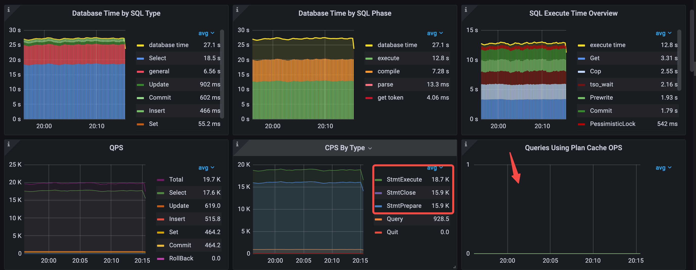
Task: Click the info icon on the QPS panel
Action: pyautogui.click(x=9, y=144)
